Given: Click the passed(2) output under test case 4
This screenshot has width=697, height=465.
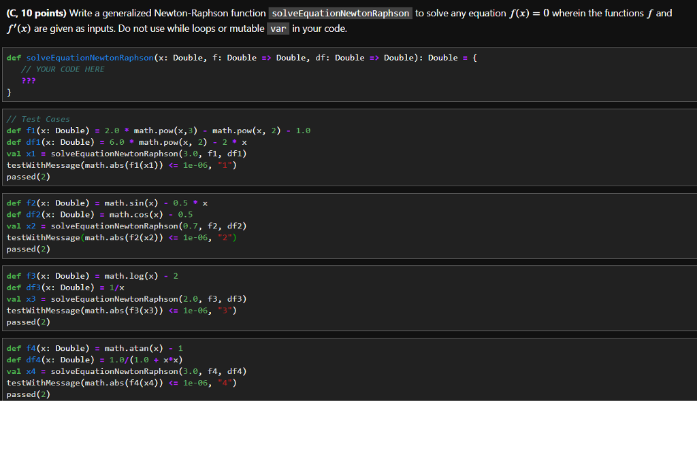Looking at the screenshot, I should coord(27,394).
